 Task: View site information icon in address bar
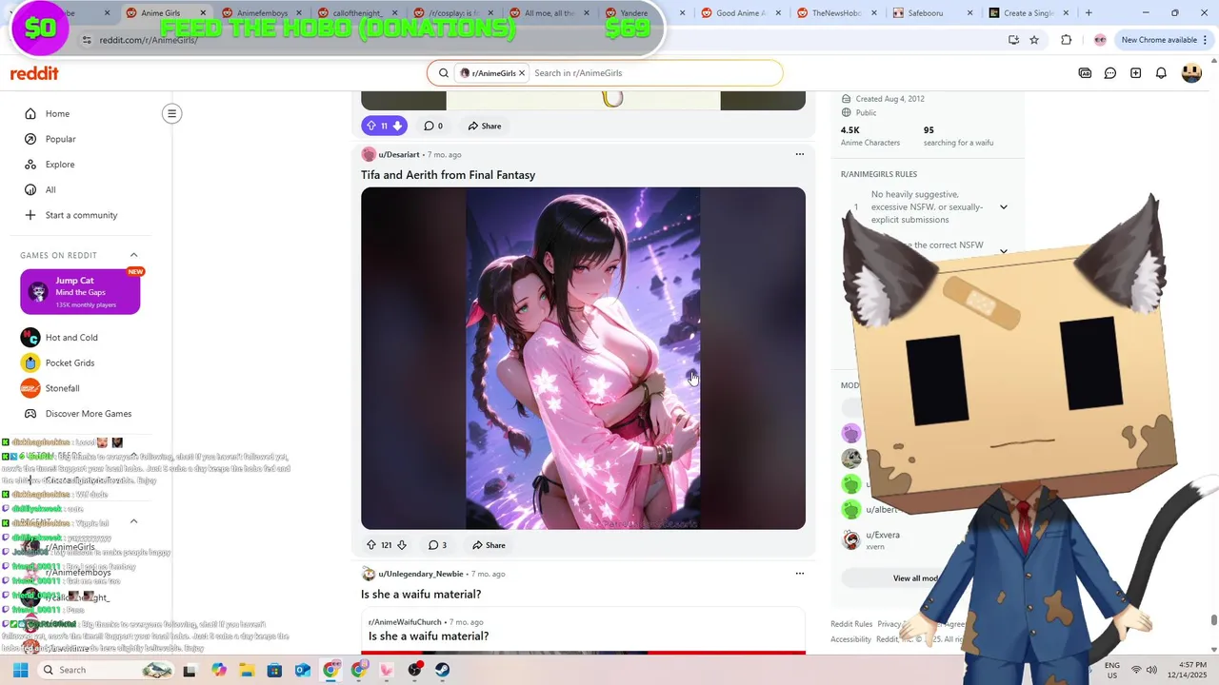pos(87,40)
